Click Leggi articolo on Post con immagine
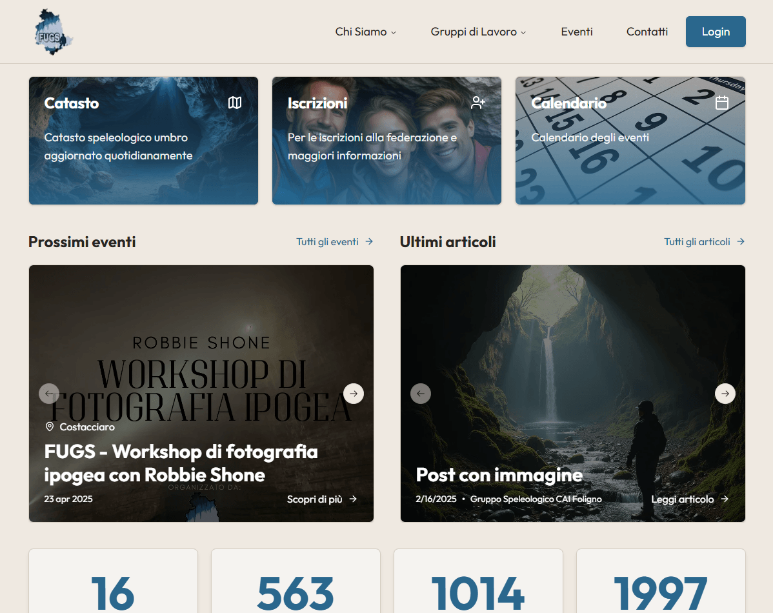This screenshot has height=613, width=773. pos(690,499)
